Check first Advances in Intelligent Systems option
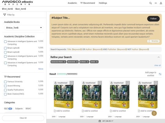The height and width of the screenshot is (123, 165). 5,42
